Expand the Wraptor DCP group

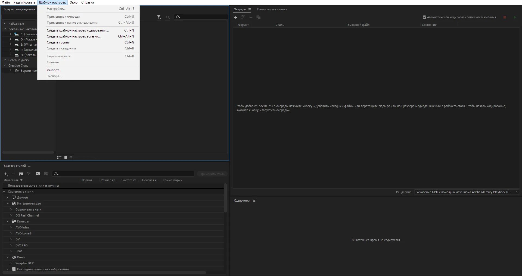point(11,263)
